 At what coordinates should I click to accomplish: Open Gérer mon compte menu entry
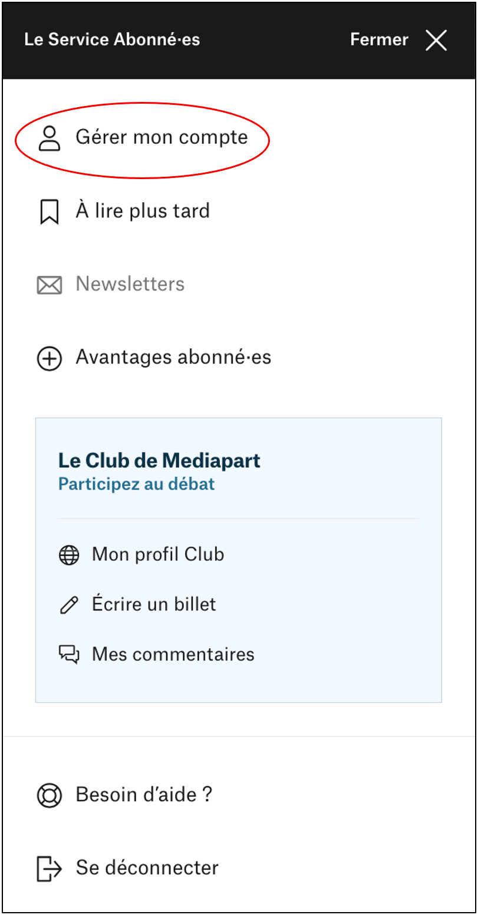coord(162,137)
